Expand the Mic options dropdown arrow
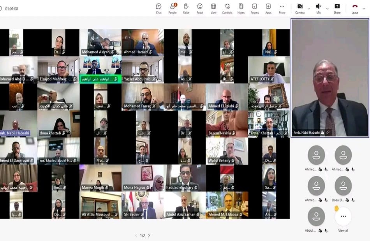Image resolution: width=370 pixels, height=241 pixels. pos(327,8)
